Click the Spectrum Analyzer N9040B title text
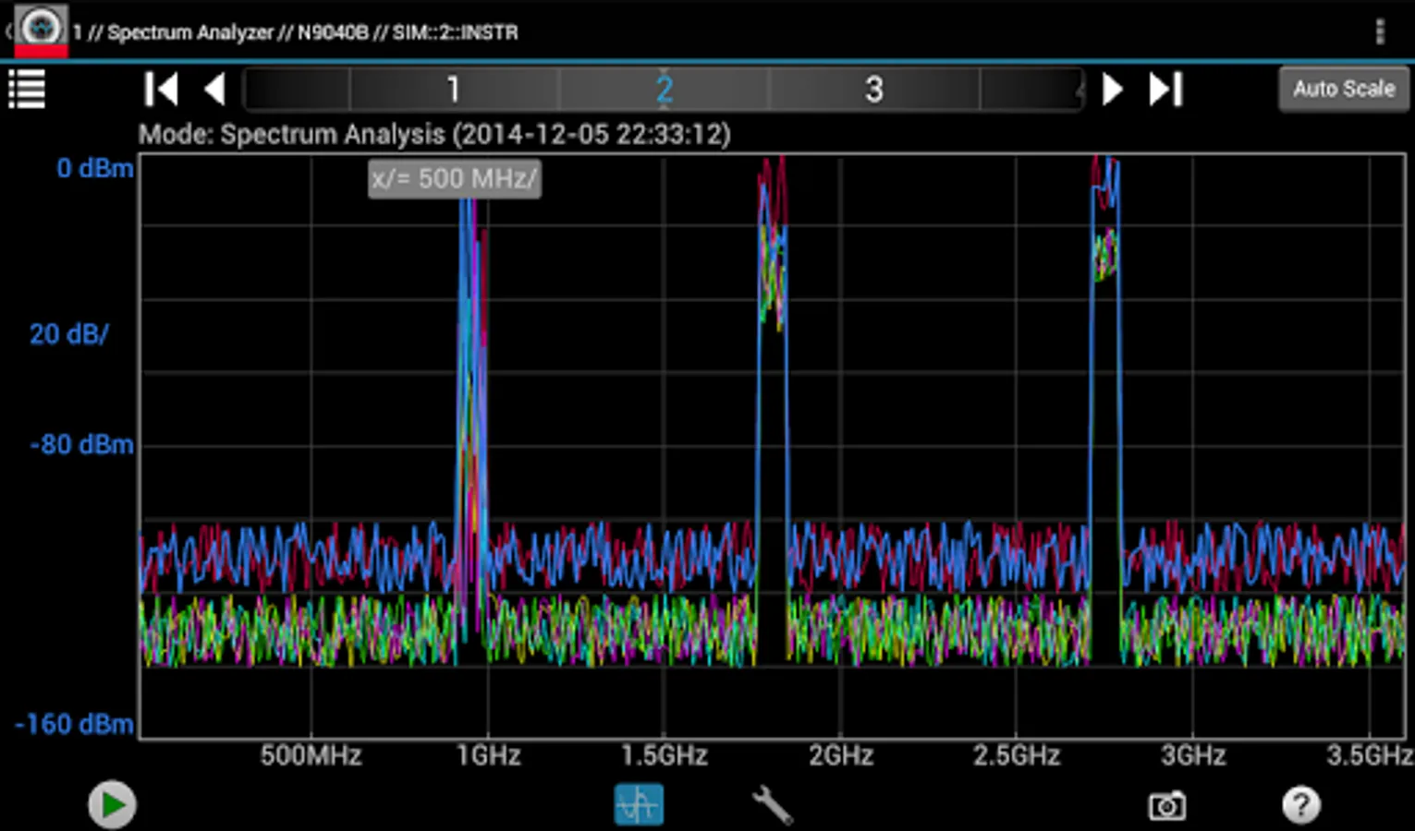The width and height of the screenshot is (1415, 831). (x=296, y=32)
